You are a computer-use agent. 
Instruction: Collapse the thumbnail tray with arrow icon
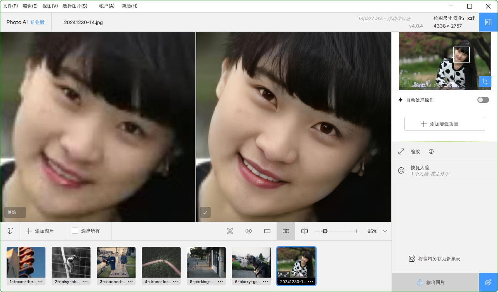coord(10,231)
